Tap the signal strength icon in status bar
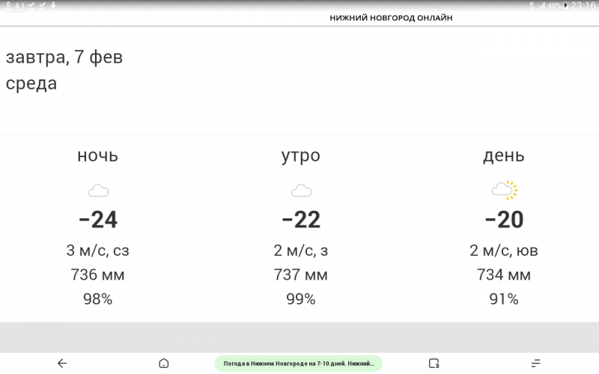Image resolution: width=599 pixels, height=374 pixels. pos(541,6)
